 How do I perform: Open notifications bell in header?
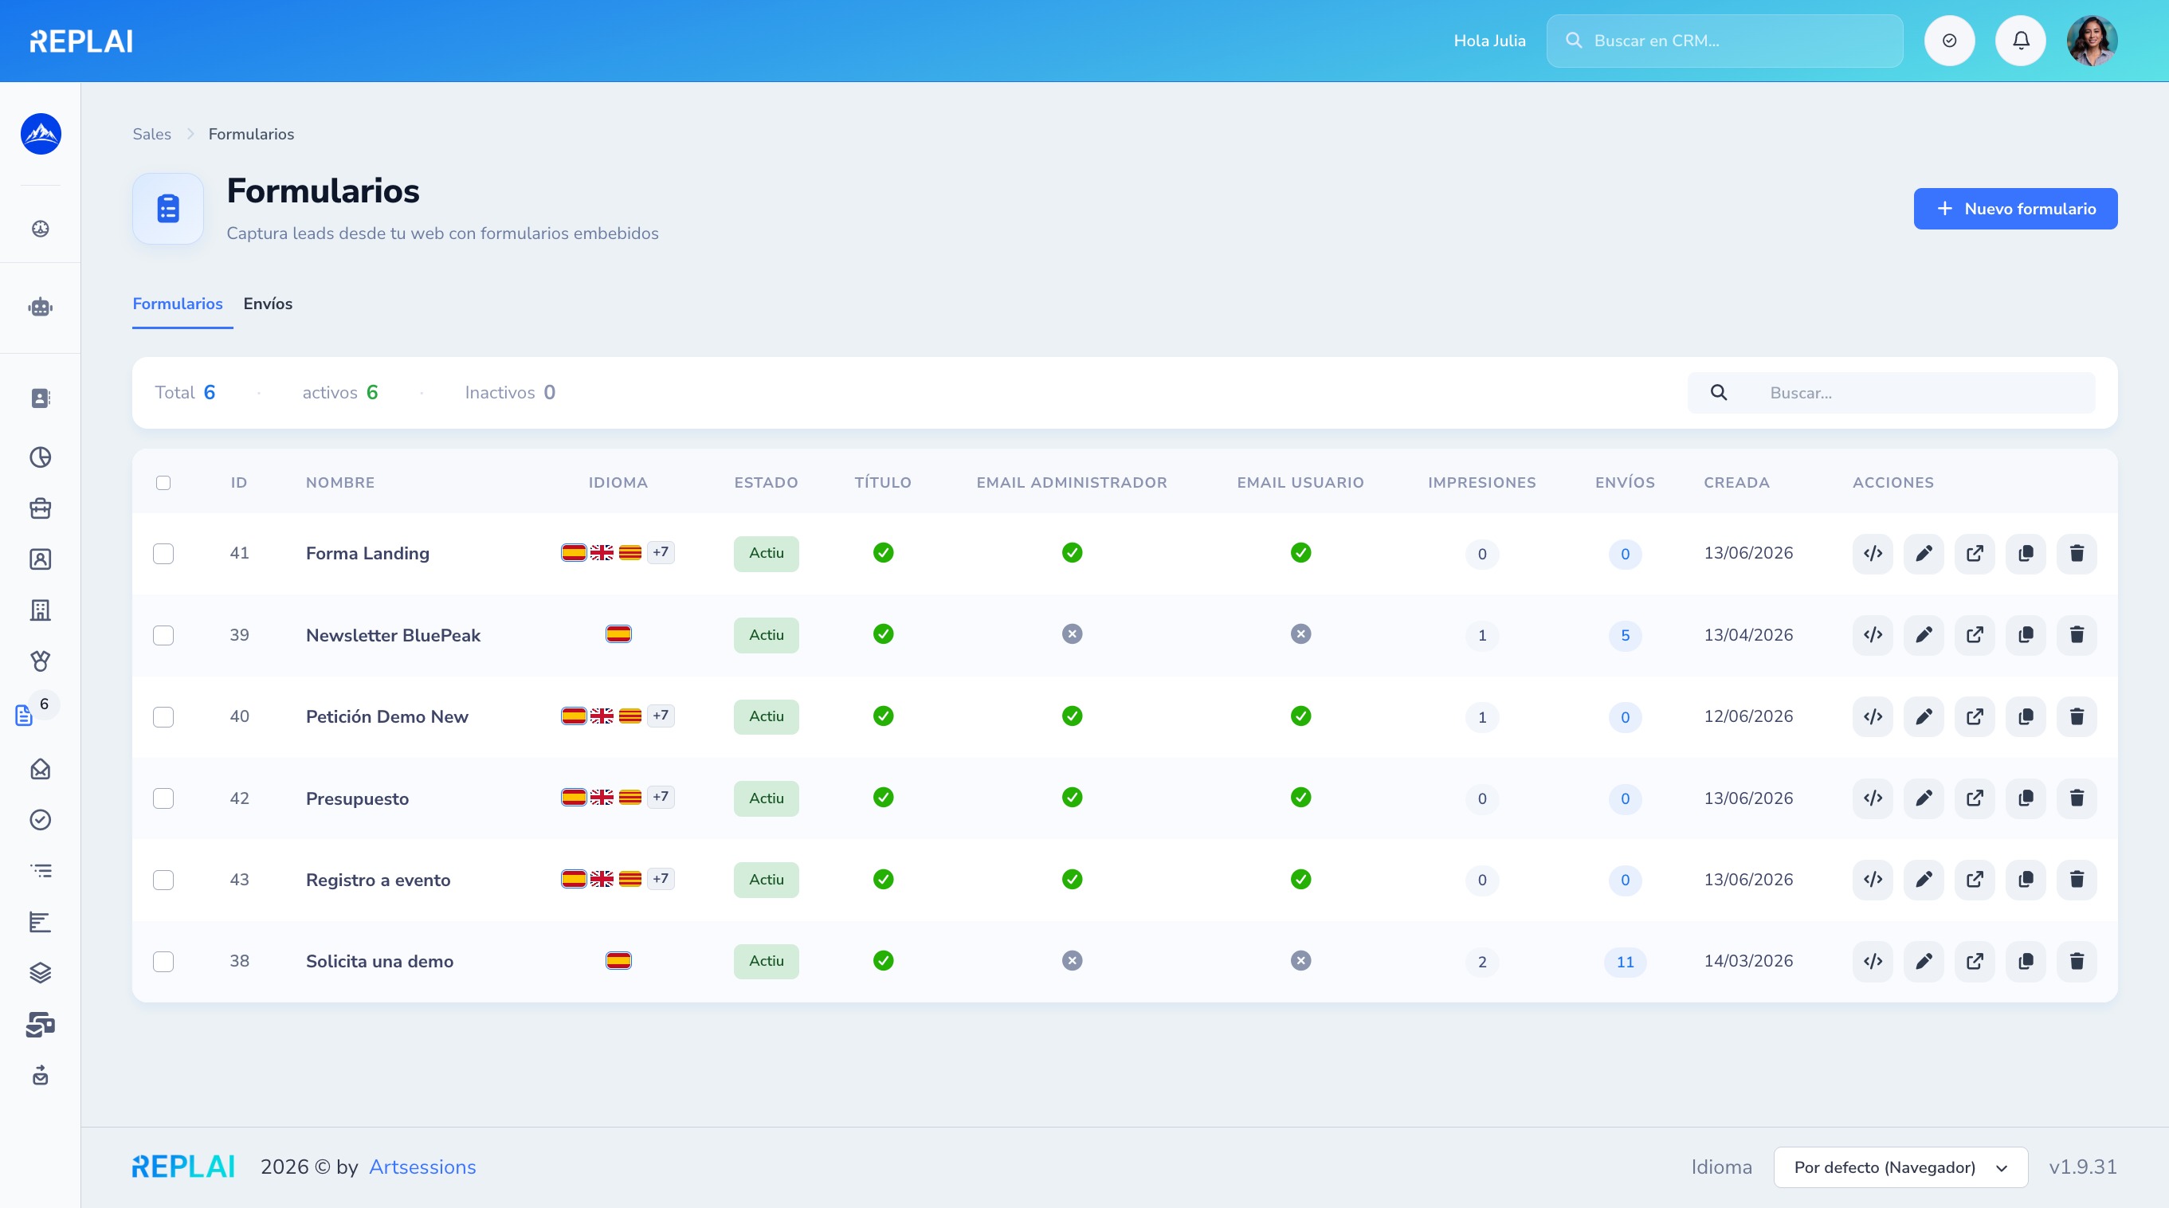(x=2020, y=41)
